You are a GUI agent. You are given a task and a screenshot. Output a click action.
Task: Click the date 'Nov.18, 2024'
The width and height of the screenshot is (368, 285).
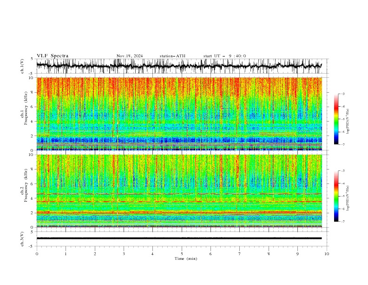(x=130, y=56)
